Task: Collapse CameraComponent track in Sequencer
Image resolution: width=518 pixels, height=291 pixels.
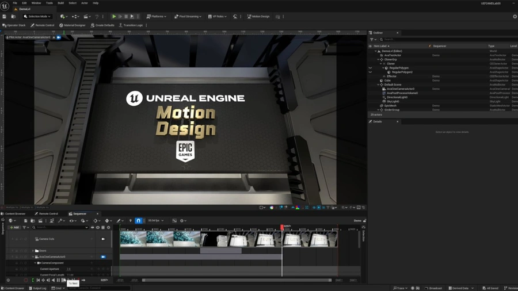Action: pos(35,263)
